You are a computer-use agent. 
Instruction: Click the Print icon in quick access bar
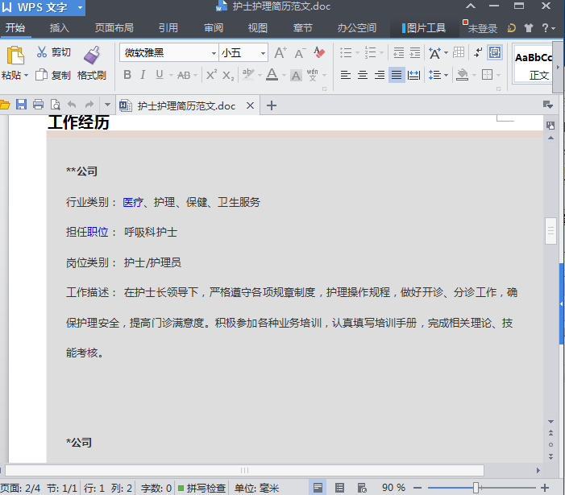(38, 105)
